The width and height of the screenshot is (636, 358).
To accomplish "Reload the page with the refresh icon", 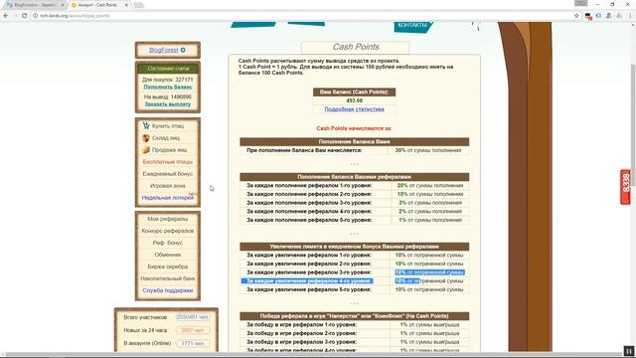I will tap(24, 16).
